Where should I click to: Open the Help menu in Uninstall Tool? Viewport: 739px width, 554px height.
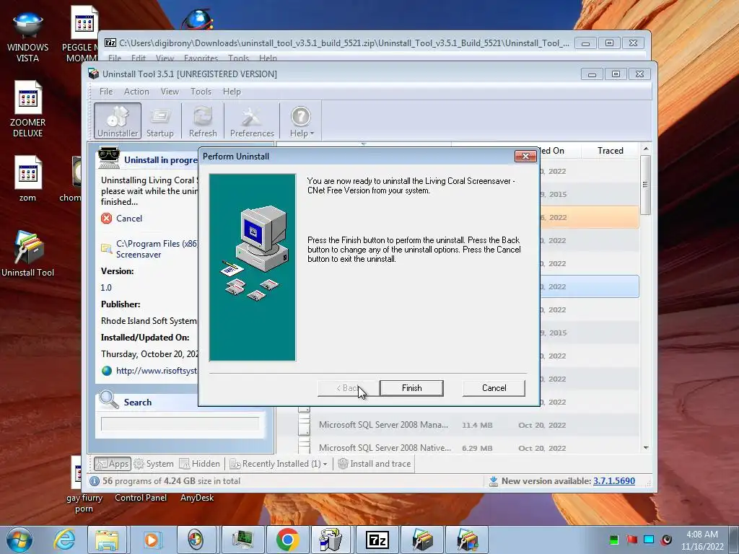(232, 92)
